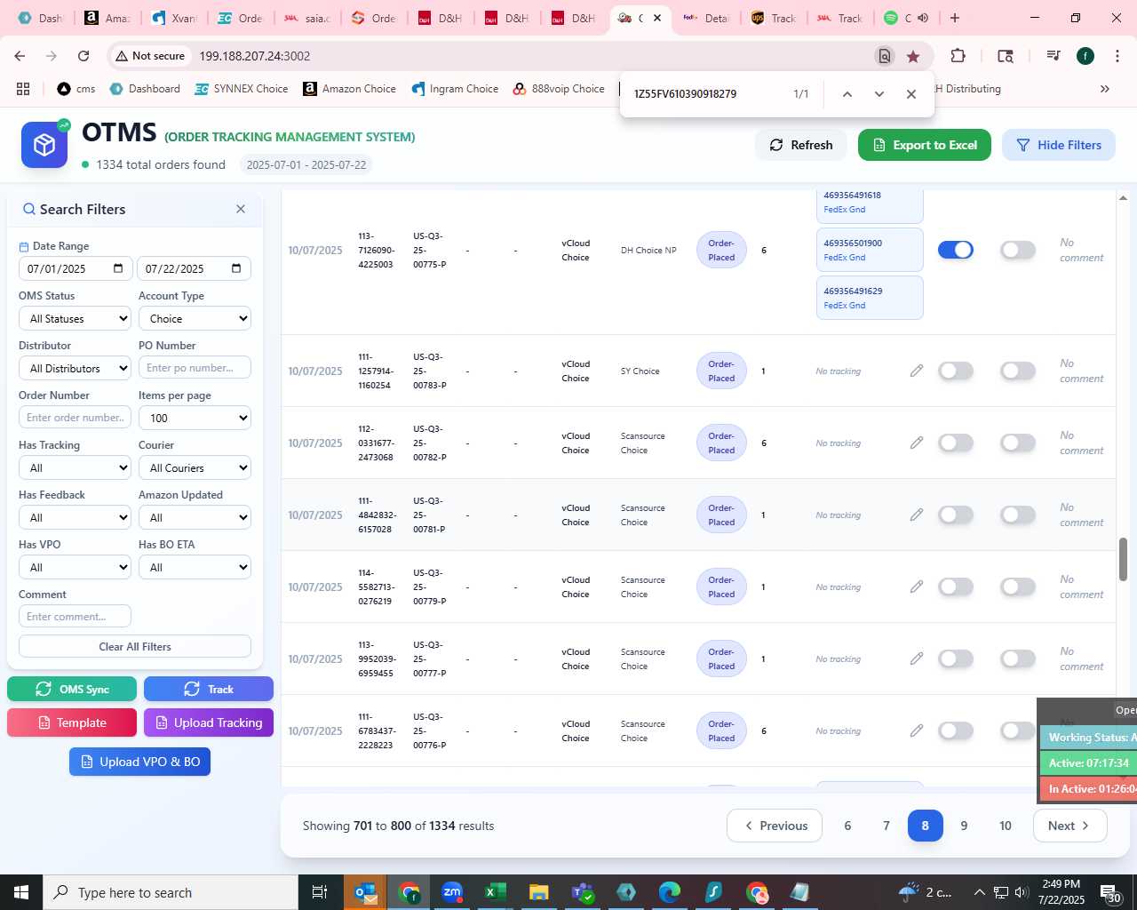This screenshot has width=1137, height=910.
Task: Edit tracking pencil for order 111-4842832-6157028
Action: click(917, 515)
